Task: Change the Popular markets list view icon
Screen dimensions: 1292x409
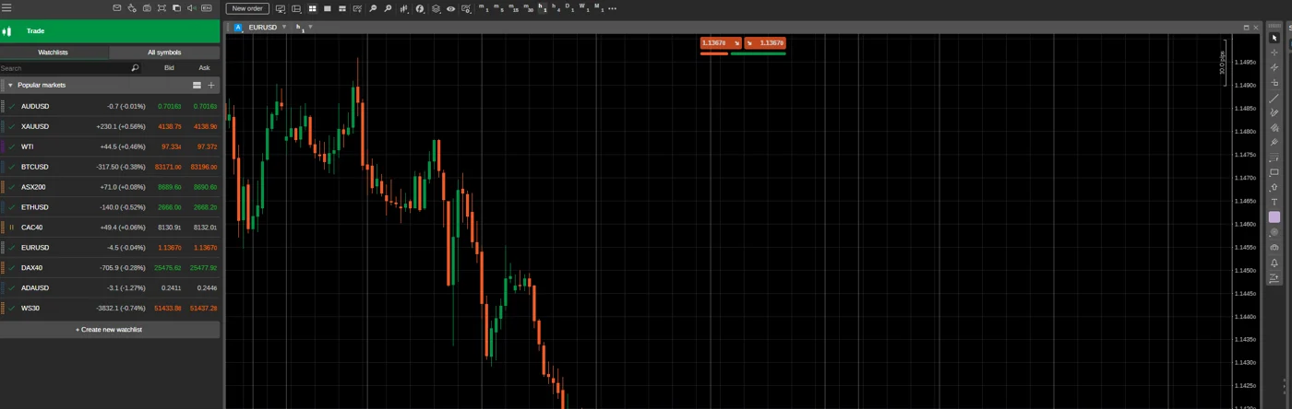Action: pos(197,85)
